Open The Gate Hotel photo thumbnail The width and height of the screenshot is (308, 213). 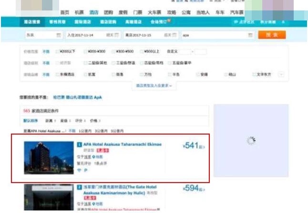pyautogui.click(x=49, y=197)
